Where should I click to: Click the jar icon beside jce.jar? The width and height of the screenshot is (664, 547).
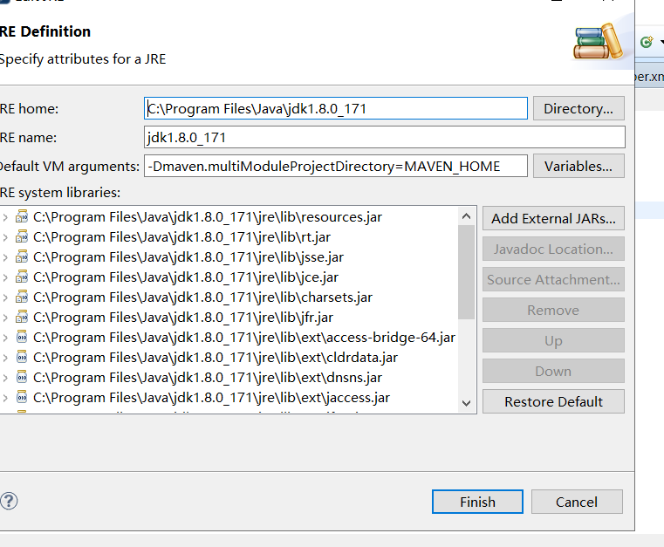coord(22,277)
